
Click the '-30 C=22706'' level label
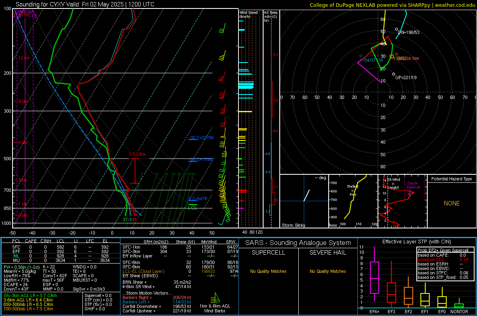[x=201, y=138]
